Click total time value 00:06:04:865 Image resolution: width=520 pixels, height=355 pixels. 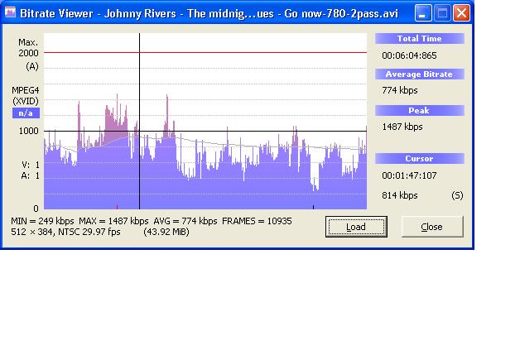point(409,55)
